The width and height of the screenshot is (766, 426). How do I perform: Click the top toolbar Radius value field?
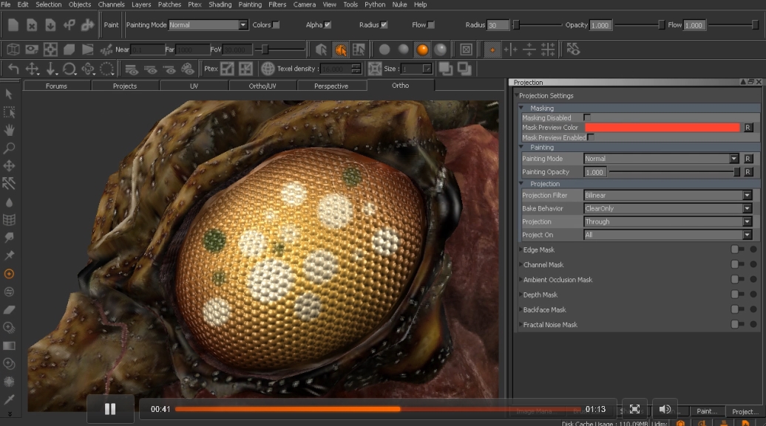tap(498, 25)
